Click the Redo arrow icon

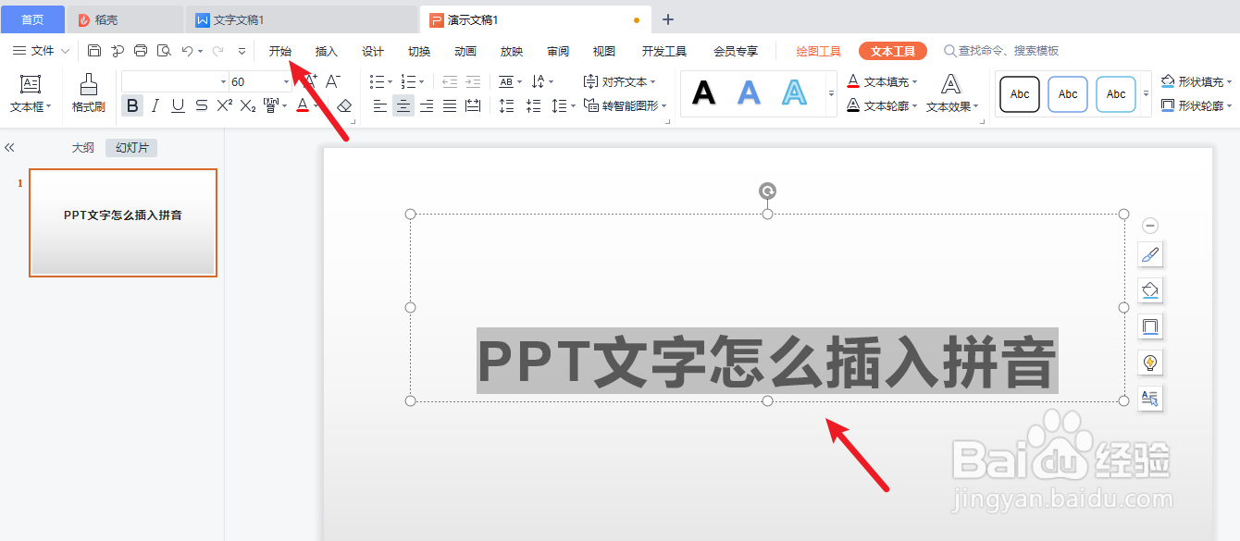tap(217, 51)
